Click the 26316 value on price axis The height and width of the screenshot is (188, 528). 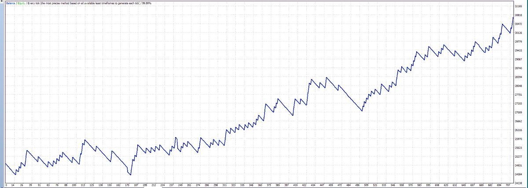pyautogui.click(x=517, y=130)
